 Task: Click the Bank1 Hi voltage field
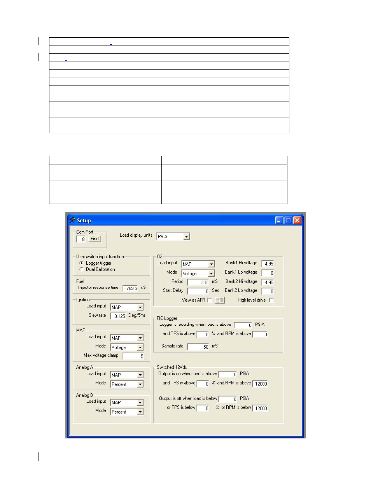coord(268,264)
